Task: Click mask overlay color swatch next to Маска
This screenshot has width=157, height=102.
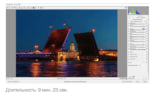Action: [134, 77]
